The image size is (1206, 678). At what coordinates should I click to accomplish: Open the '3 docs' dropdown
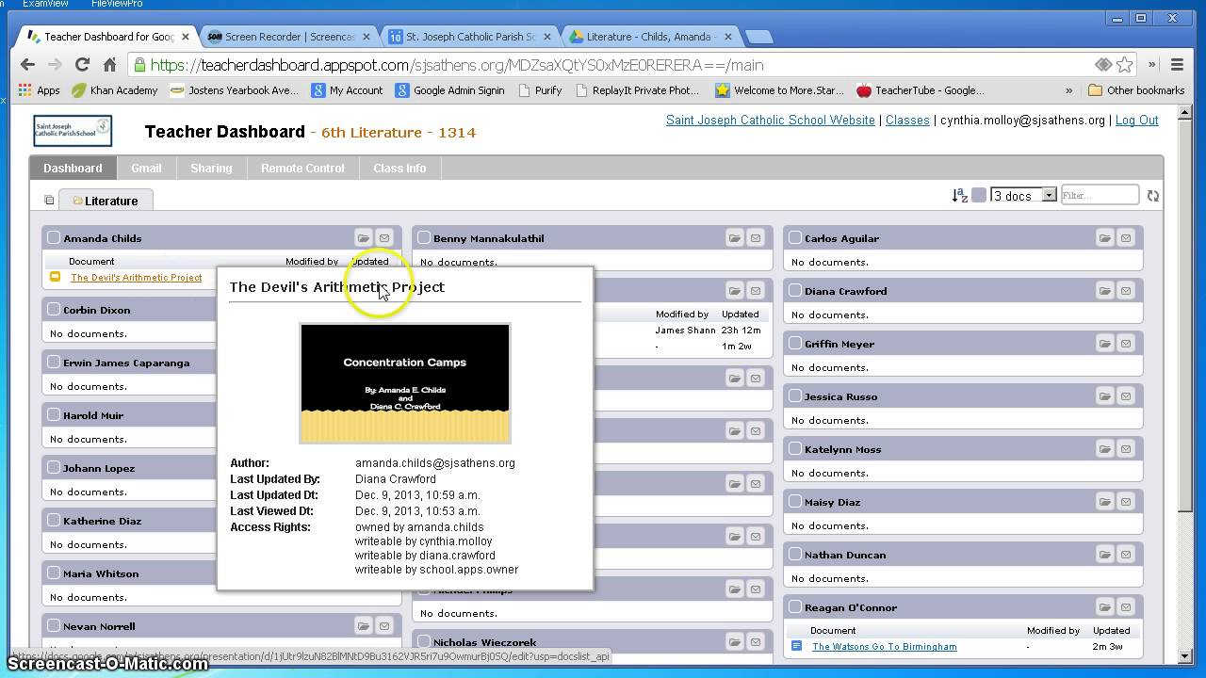(1023, 195)
